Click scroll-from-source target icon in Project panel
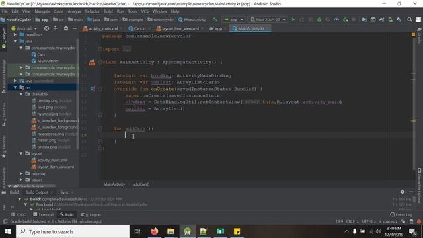This screenshot has height=238, width=423. click(47, 28)
